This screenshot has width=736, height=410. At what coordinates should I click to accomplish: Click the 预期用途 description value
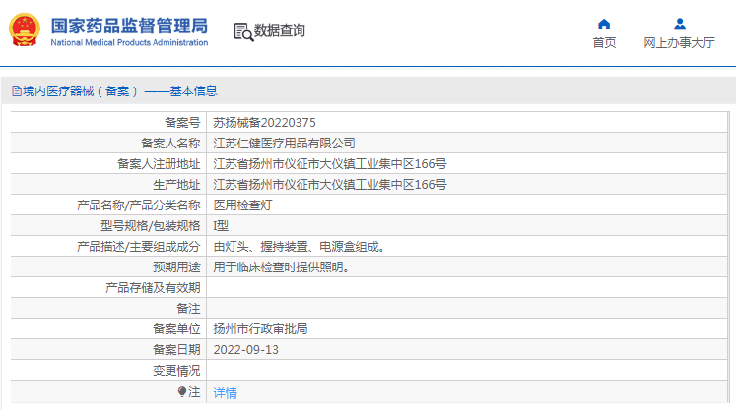282,267
